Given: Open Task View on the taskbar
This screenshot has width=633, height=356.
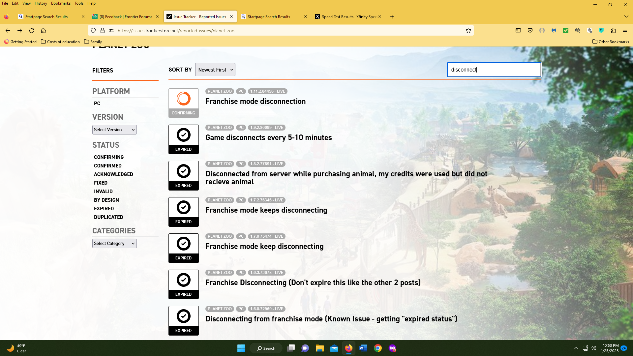Looking at the screenshot, I should point(291,348).
